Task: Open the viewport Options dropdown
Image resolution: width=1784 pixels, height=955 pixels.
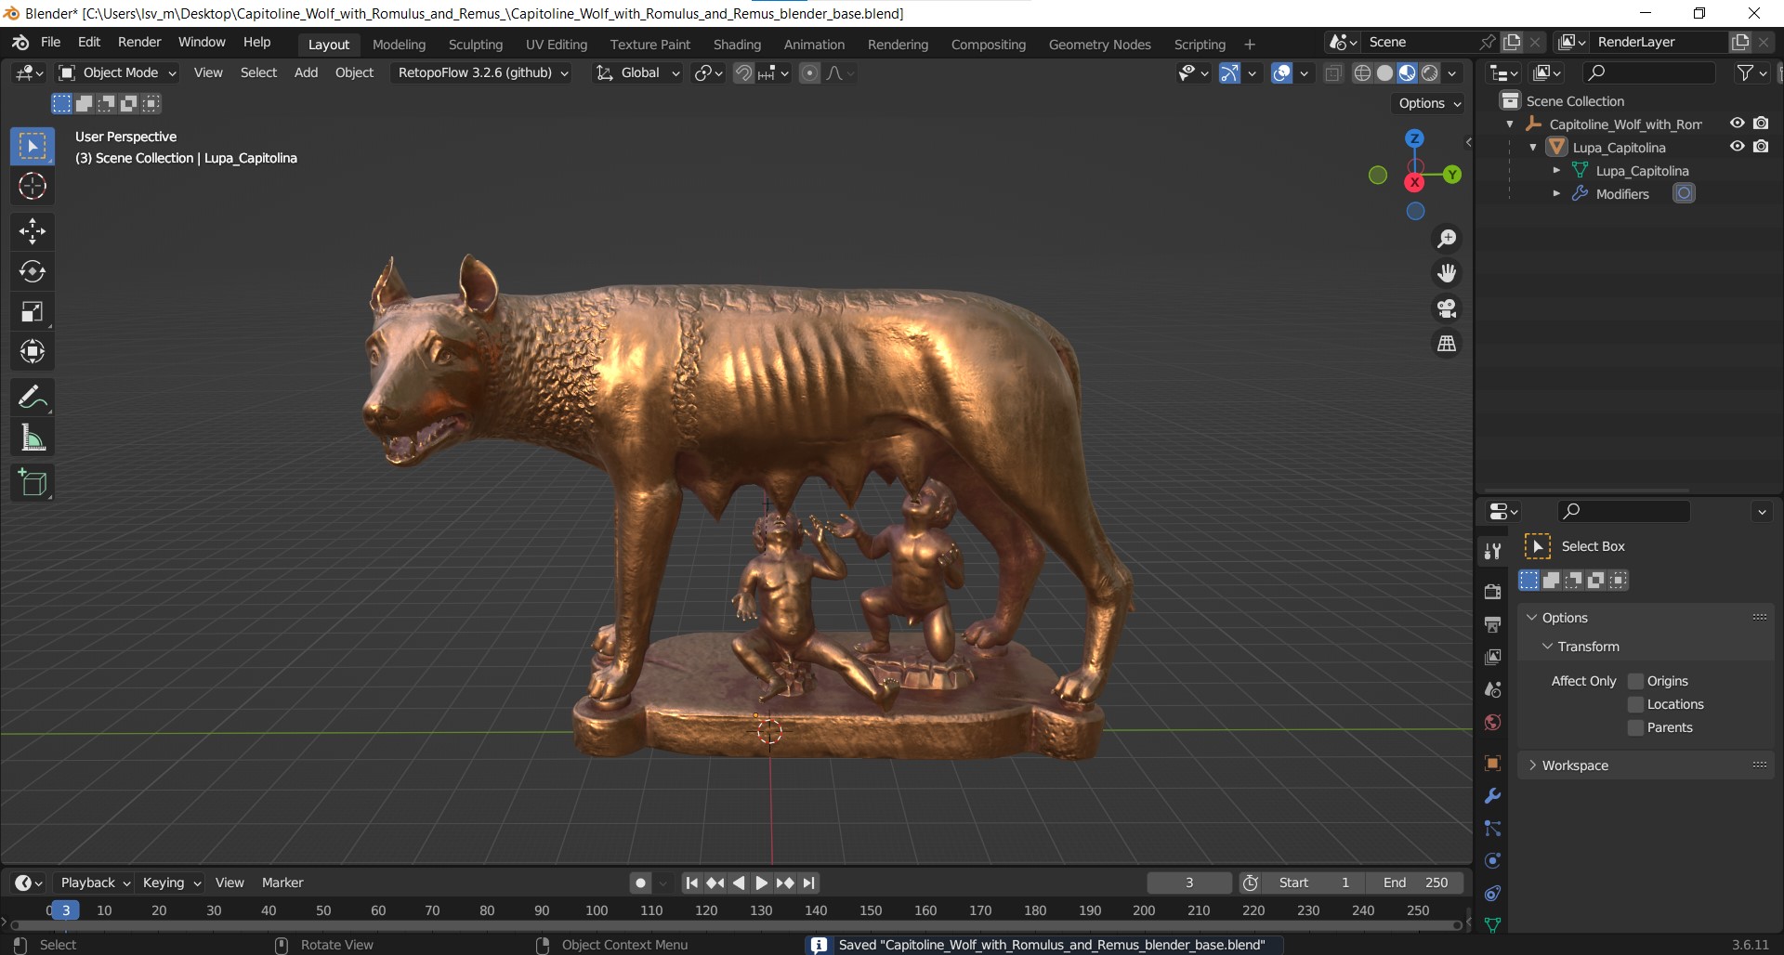Action: [1429, 103]
